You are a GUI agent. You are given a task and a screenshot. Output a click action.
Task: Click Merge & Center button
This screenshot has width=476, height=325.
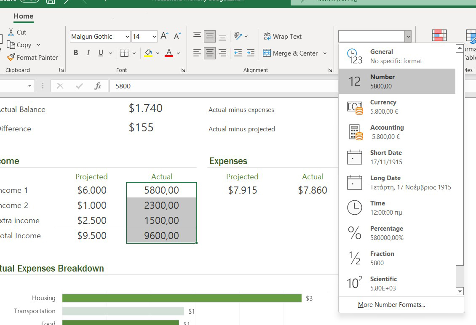290,53
